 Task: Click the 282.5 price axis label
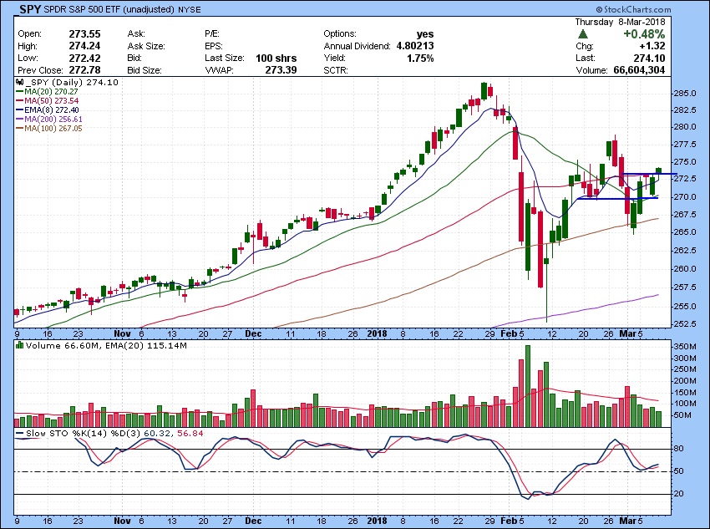(x=687, y=110)
